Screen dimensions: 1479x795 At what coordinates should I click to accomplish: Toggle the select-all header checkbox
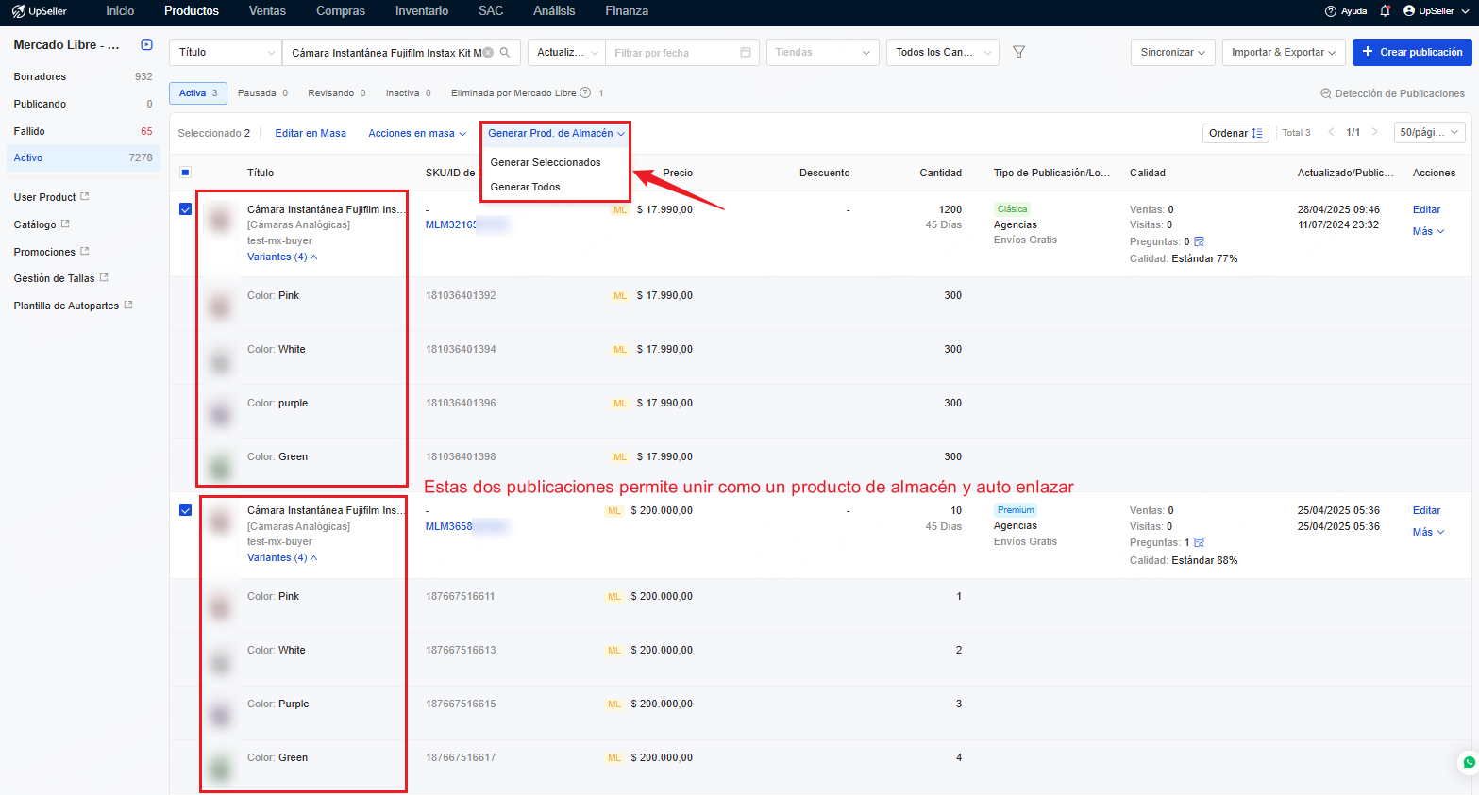[185, 173]
